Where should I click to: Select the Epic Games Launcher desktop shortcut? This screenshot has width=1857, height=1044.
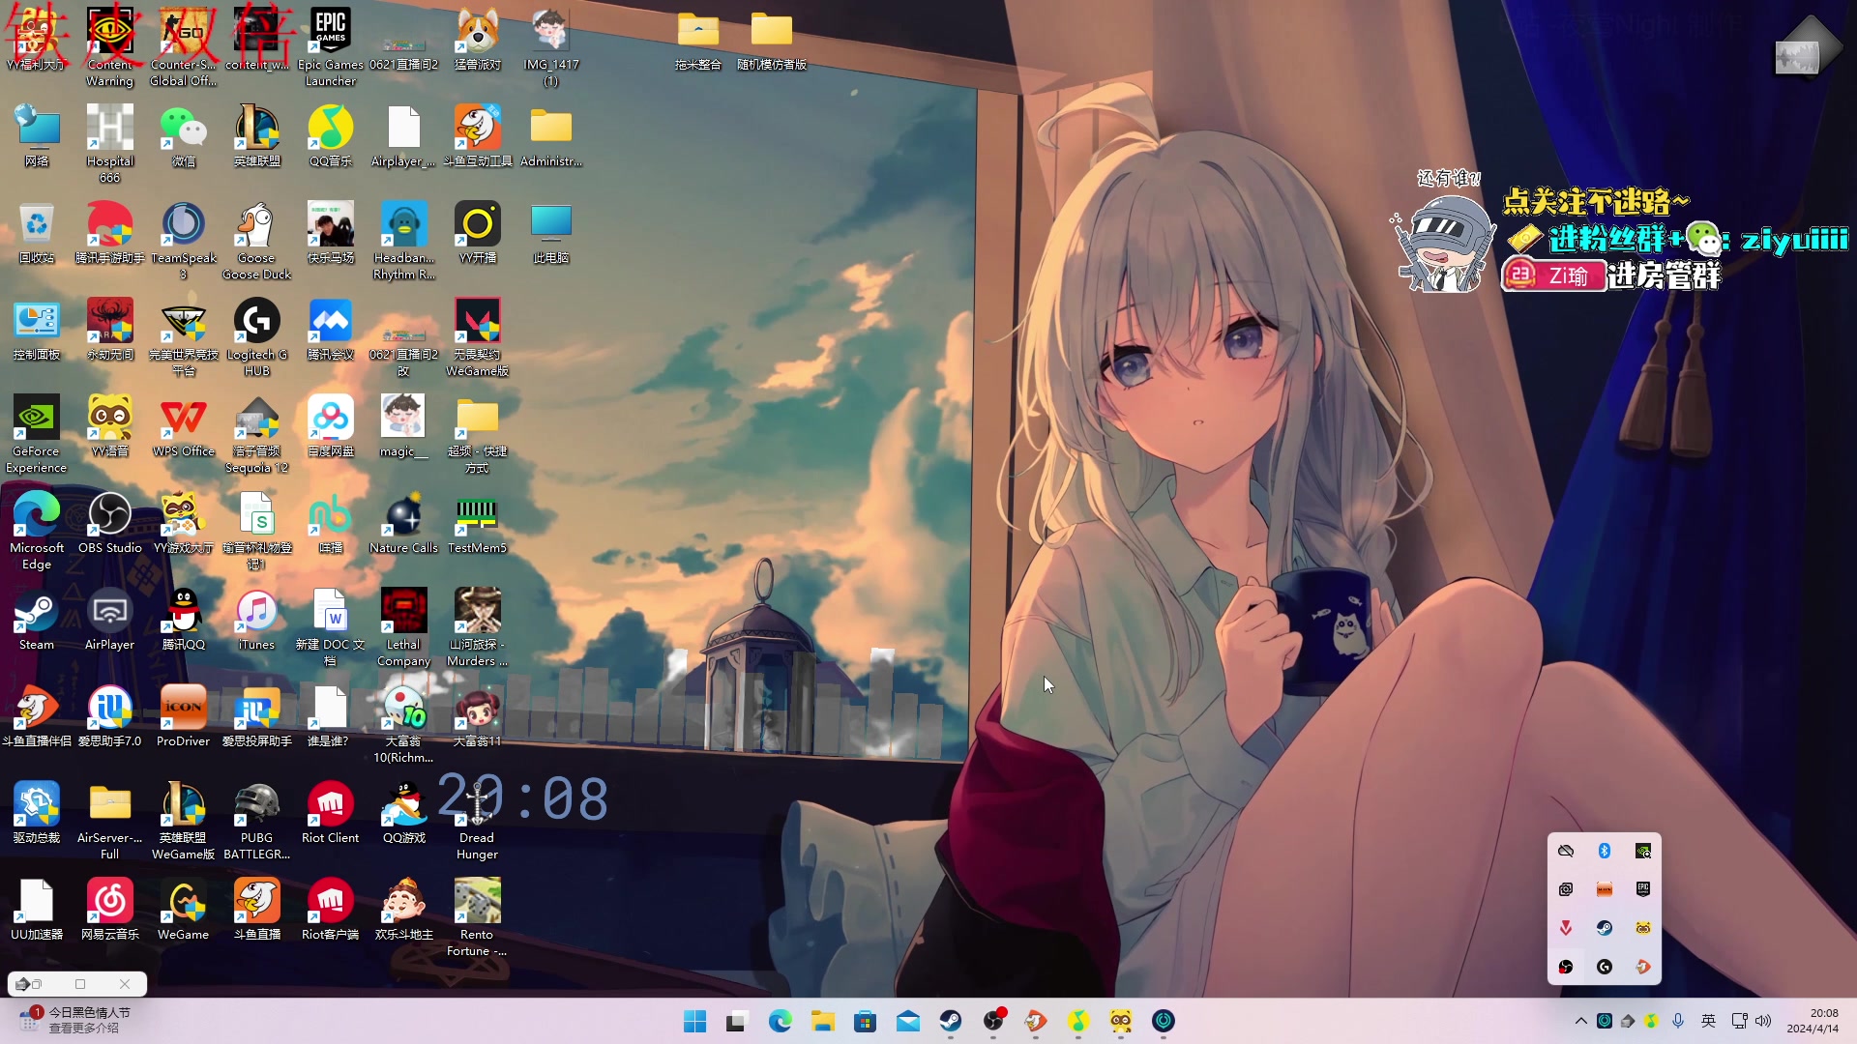tap(331, 46)
